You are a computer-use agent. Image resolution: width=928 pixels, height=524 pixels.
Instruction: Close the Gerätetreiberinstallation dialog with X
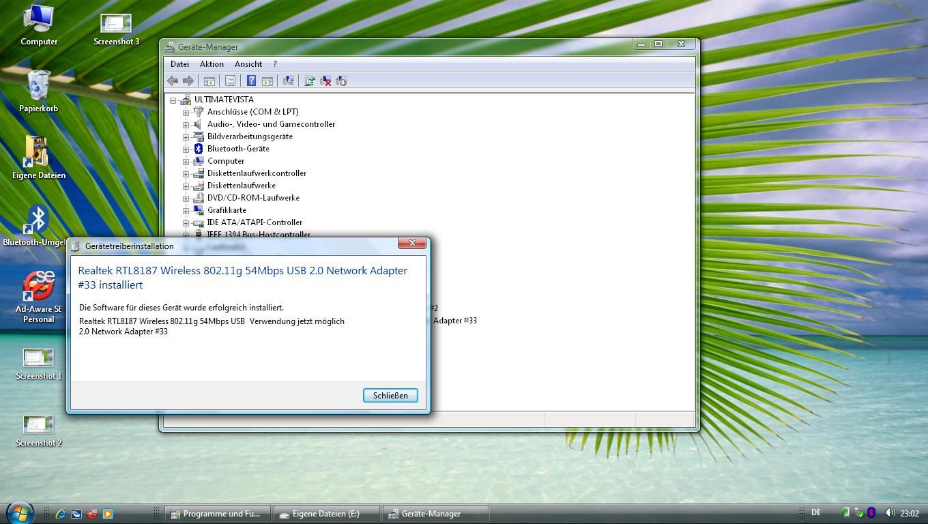(x=412, y=243)
